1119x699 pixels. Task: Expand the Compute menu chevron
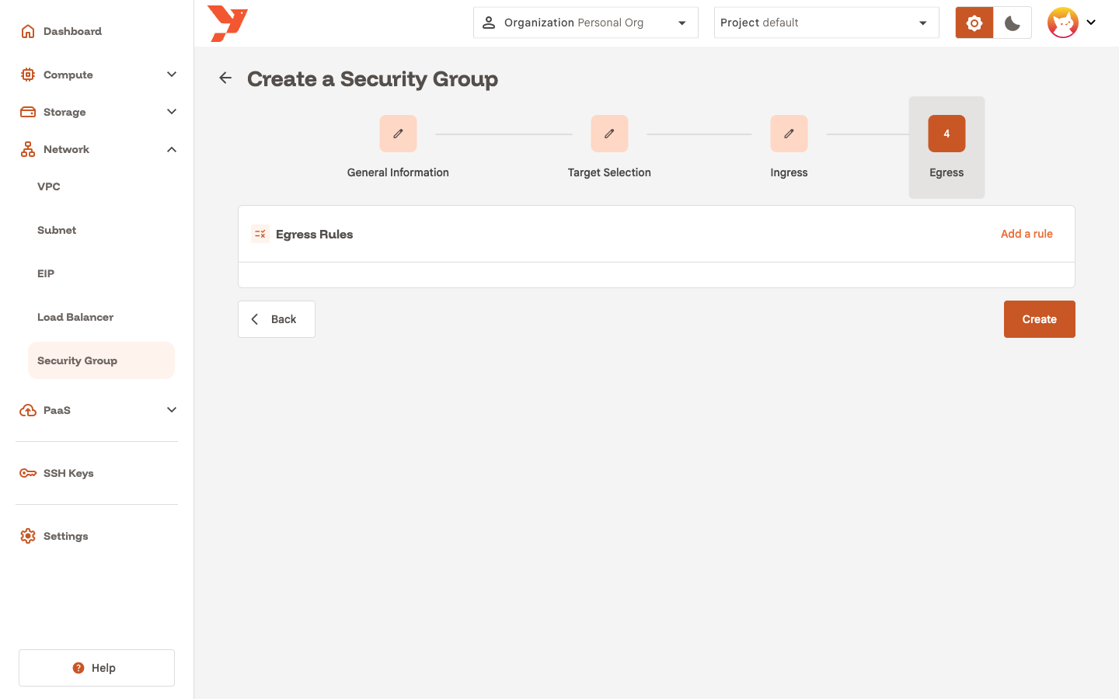point(172,75)
